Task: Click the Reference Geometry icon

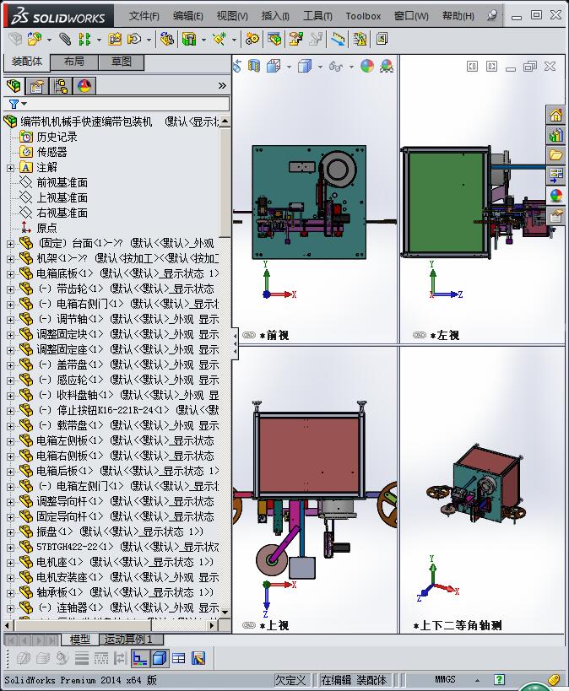Action: [219, 40]
